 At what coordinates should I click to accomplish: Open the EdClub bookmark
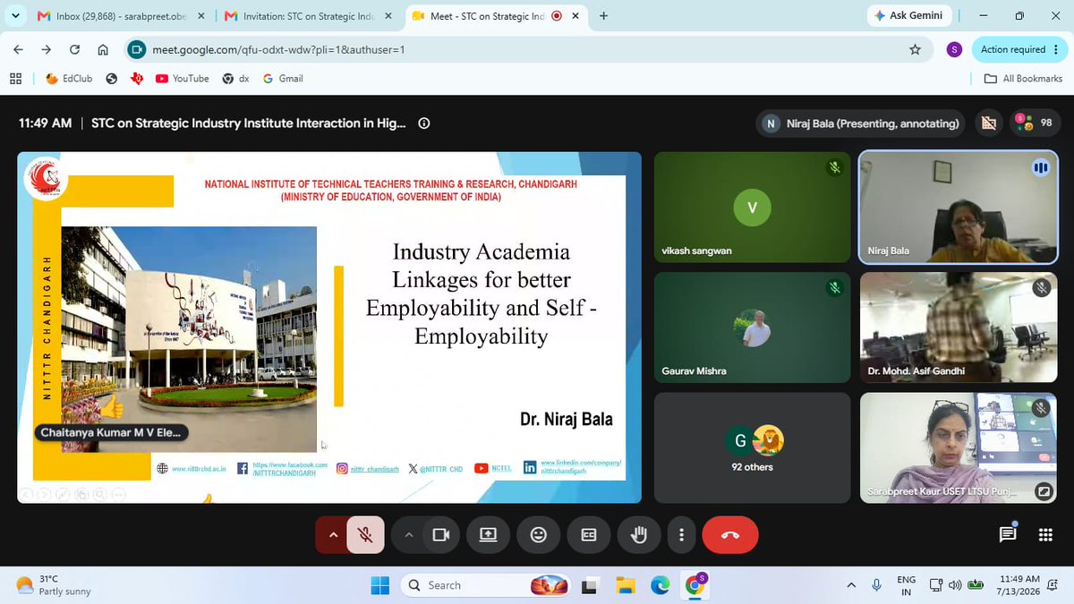69,79
